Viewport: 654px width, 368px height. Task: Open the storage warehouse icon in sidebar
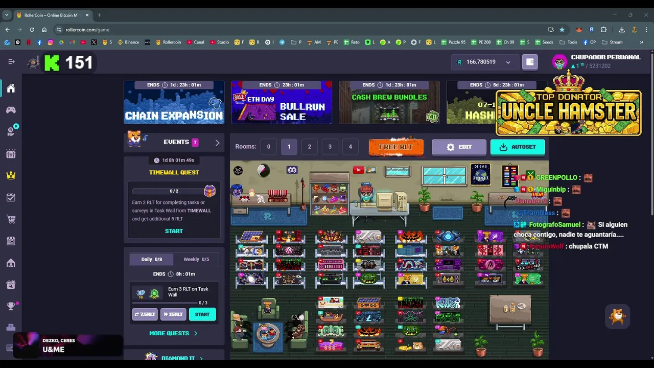tap(11, 263)
